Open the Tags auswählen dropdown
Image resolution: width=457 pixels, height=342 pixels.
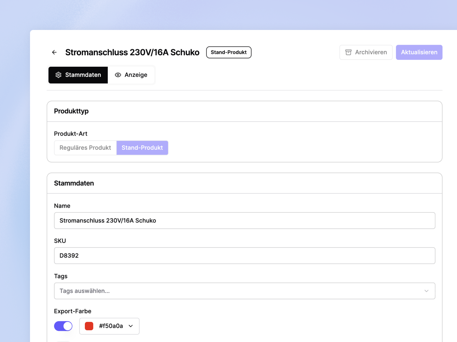point(244,291)
